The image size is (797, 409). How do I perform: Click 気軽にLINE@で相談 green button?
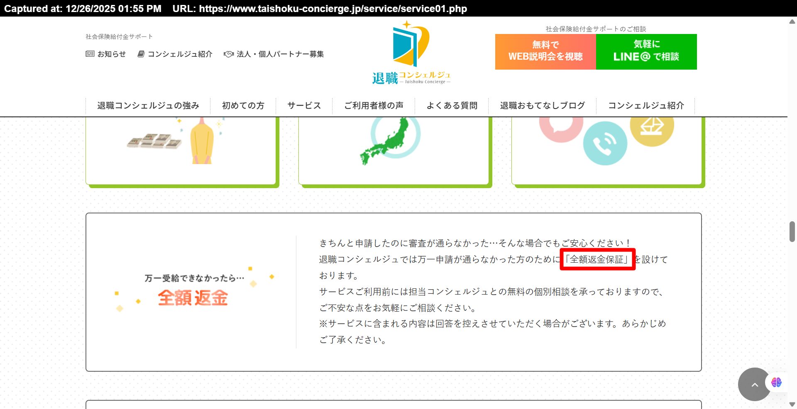(x=646, y=52)
